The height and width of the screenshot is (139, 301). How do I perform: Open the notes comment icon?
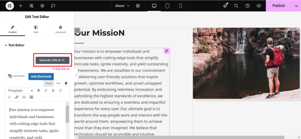(53, 6)
